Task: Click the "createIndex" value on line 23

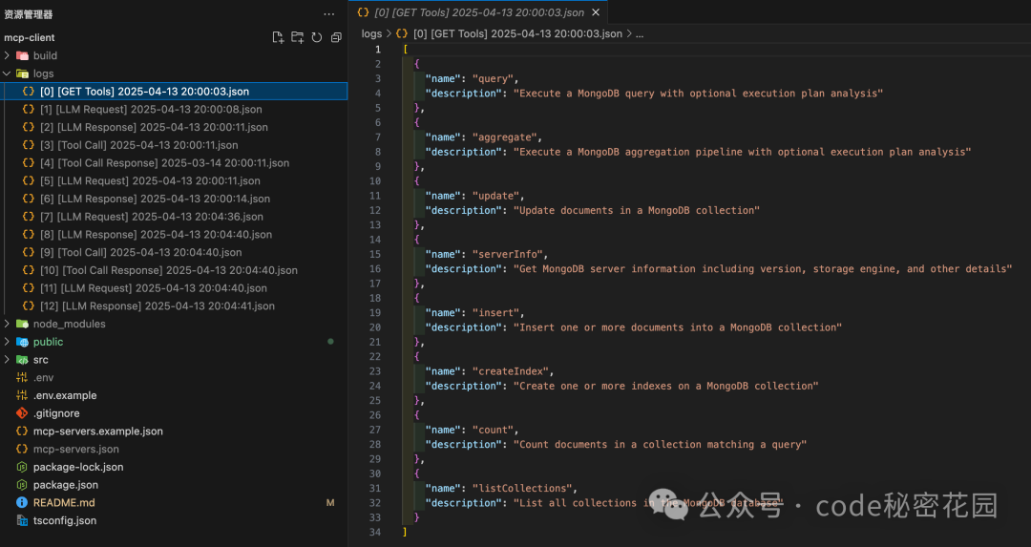Action: pyautogui.click(x=511, y=371)
